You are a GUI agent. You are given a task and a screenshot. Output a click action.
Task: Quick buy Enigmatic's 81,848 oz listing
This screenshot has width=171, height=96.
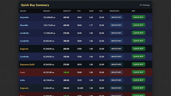click(138, 49)
